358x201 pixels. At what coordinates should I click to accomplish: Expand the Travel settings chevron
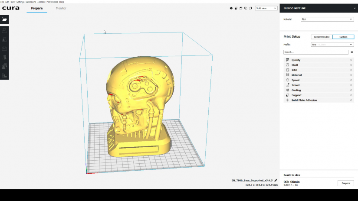click(x=351, y=85)
